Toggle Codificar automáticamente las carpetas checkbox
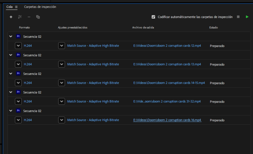This screenshot has width=253, height=154. (x=153, y=17)
